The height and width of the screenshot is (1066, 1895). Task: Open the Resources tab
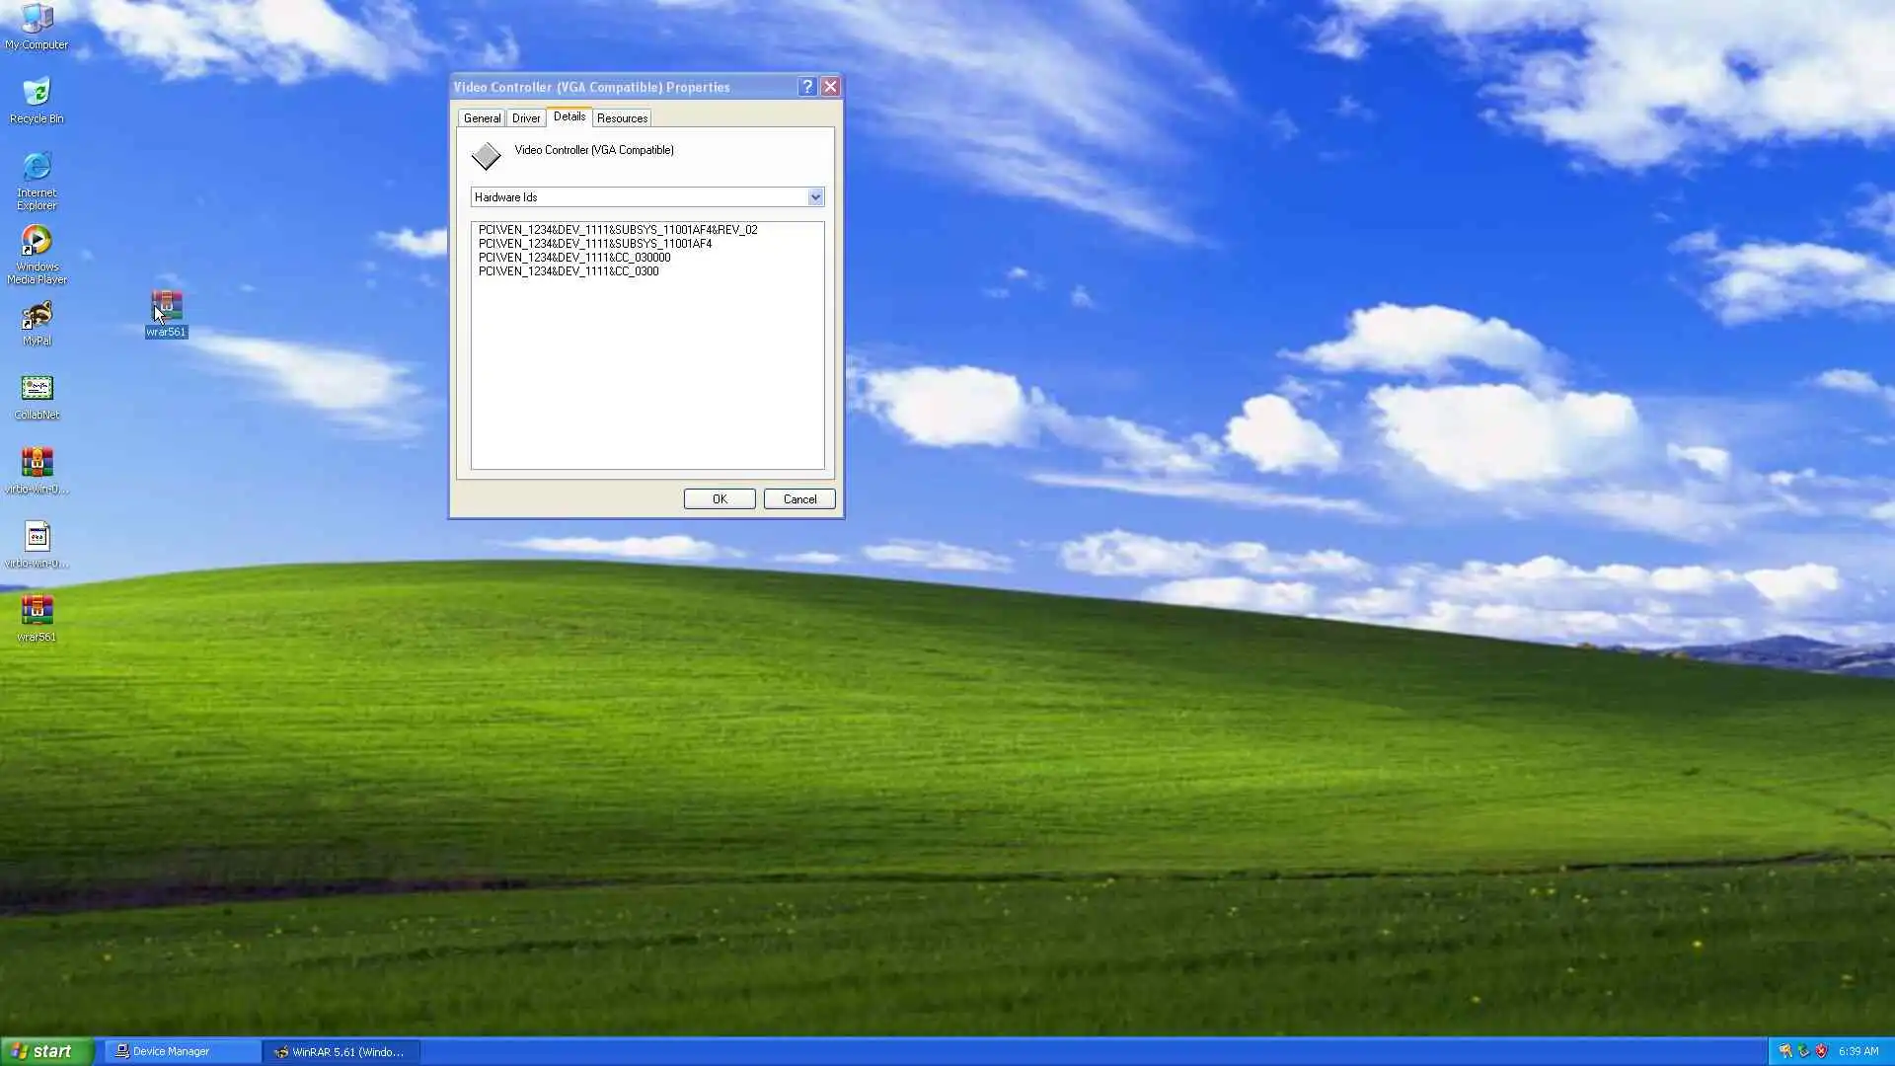pyautogui.click(x=622, y=118)
